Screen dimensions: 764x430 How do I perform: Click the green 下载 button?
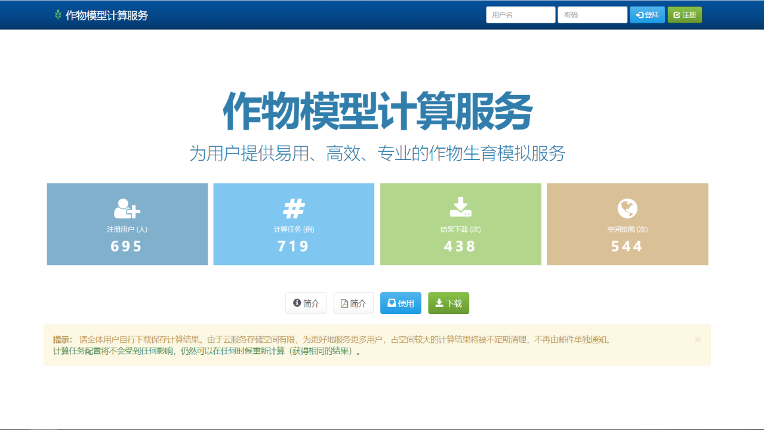coord(448,303)
